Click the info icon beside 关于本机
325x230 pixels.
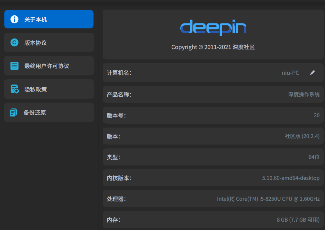point(14,19)
